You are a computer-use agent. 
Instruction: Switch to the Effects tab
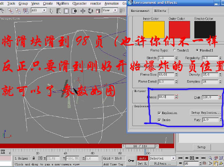tap(160, 11)
